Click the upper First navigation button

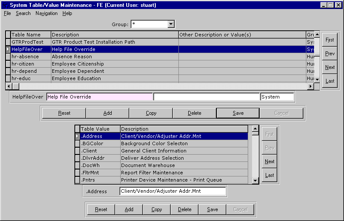coord(329,40)
